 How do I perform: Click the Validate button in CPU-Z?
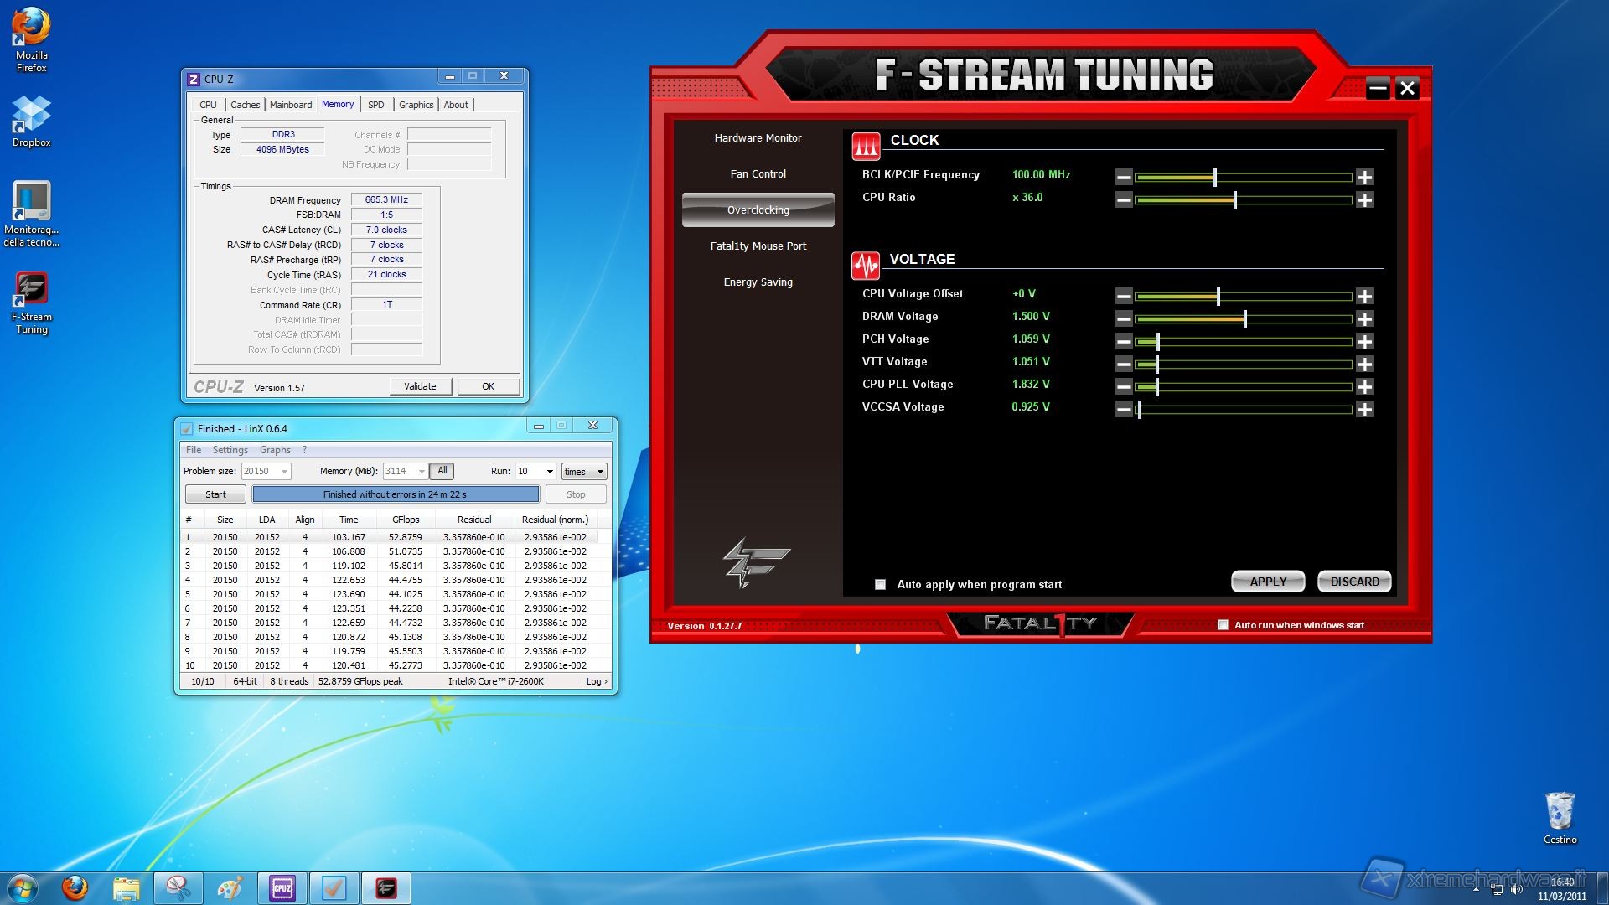[420, 386]
